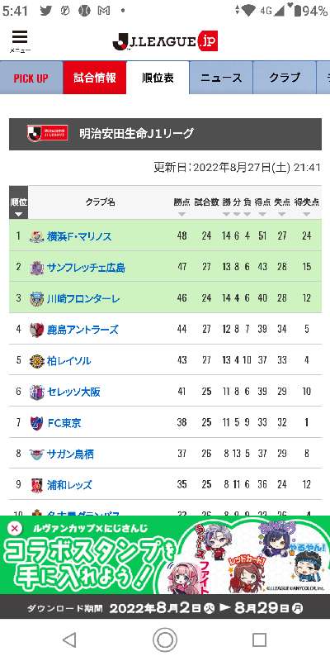Open the hamburger menu icon
The width and height of the screenshot is (330, 661).
pos(20,40)
